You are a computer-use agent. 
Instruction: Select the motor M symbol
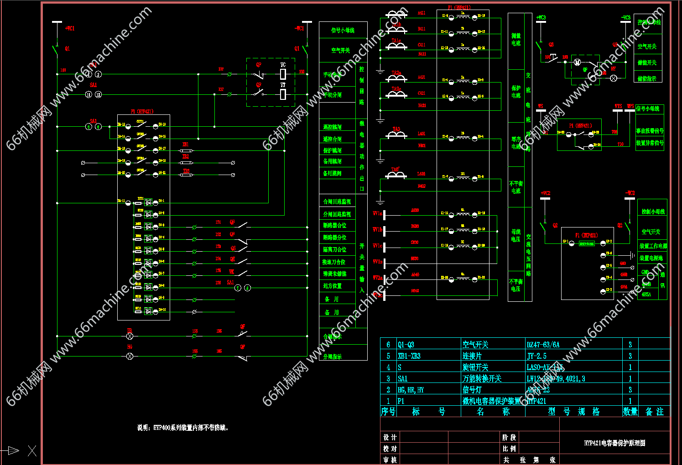pyautogui.click(x=577, y=62)
